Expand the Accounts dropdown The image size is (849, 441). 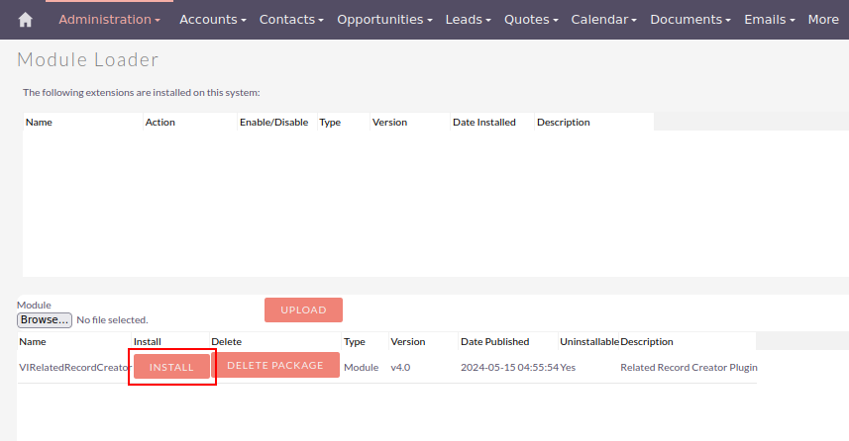point(213,20)
